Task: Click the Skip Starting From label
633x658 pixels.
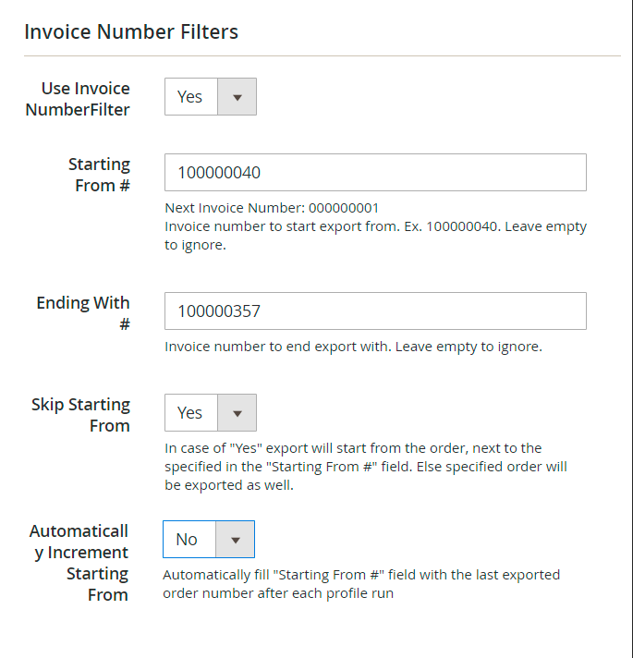Action: pyautogui.click(x=81, y=415)
